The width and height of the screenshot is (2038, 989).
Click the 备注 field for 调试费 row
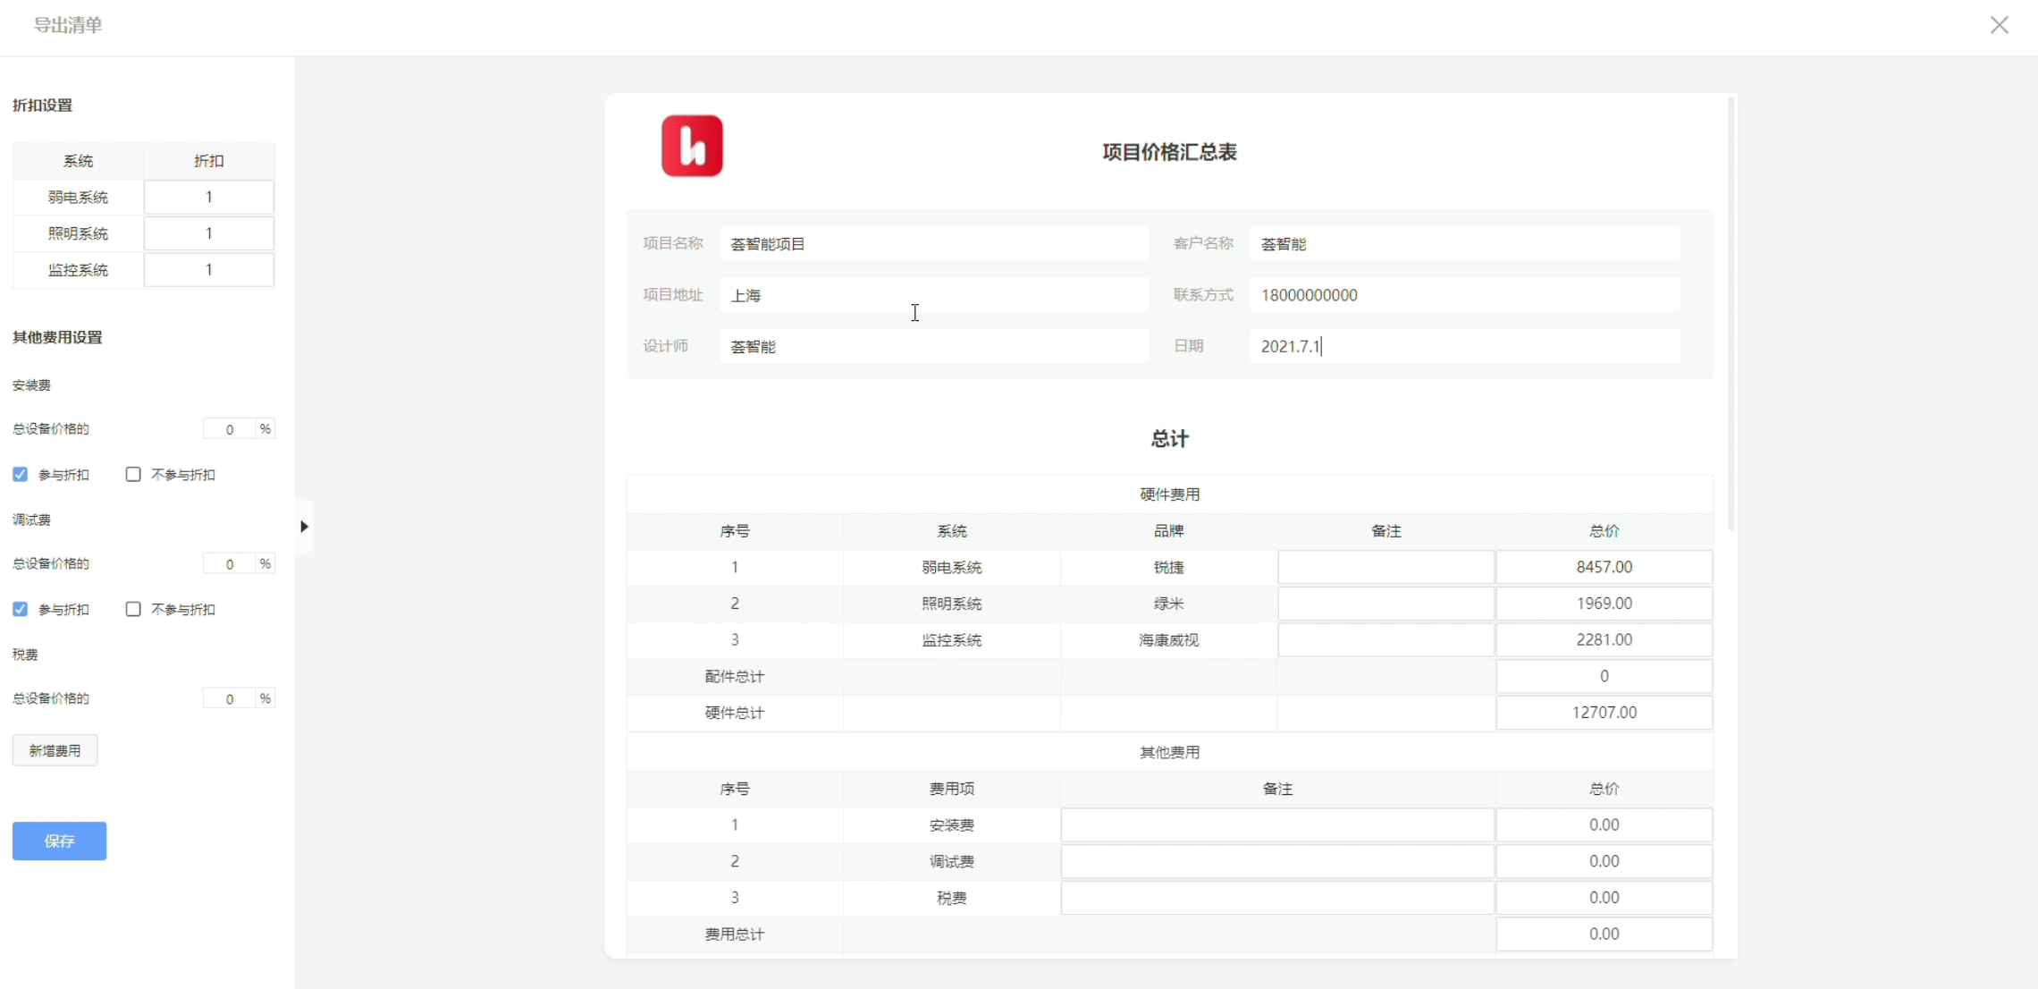point(1277,862)
